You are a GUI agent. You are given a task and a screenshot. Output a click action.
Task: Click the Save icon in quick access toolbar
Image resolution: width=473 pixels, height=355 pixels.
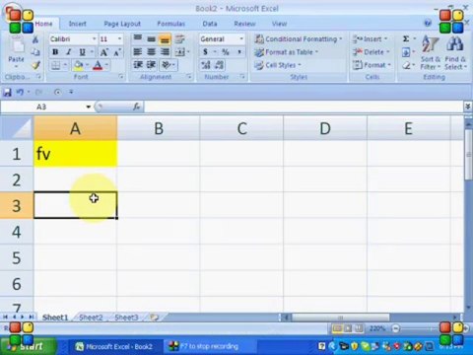pos(7,92)
